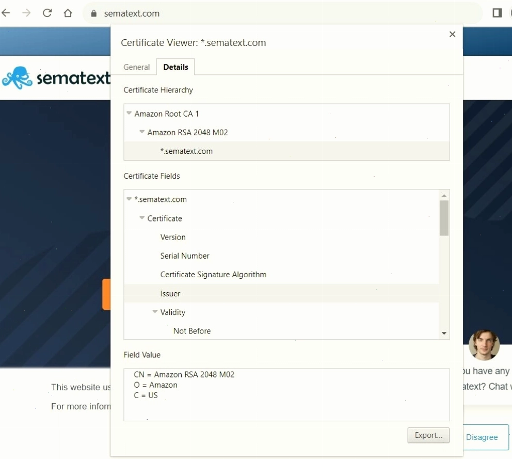512x459 pixels.
Task: Click the padlock site info icon
Action: pyautogui.click(x=94, y=13)
